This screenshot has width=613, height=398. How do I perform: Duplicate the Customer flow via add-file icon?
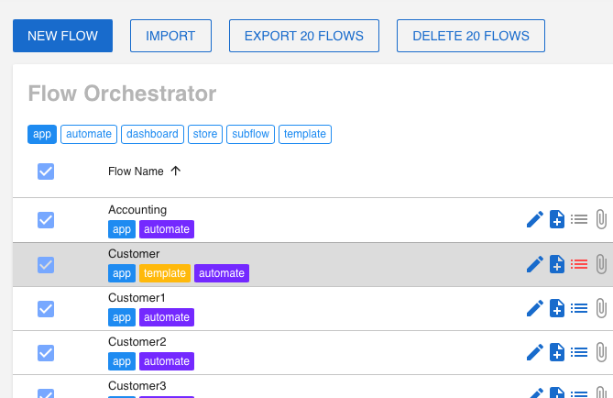[x=557, y=264]
